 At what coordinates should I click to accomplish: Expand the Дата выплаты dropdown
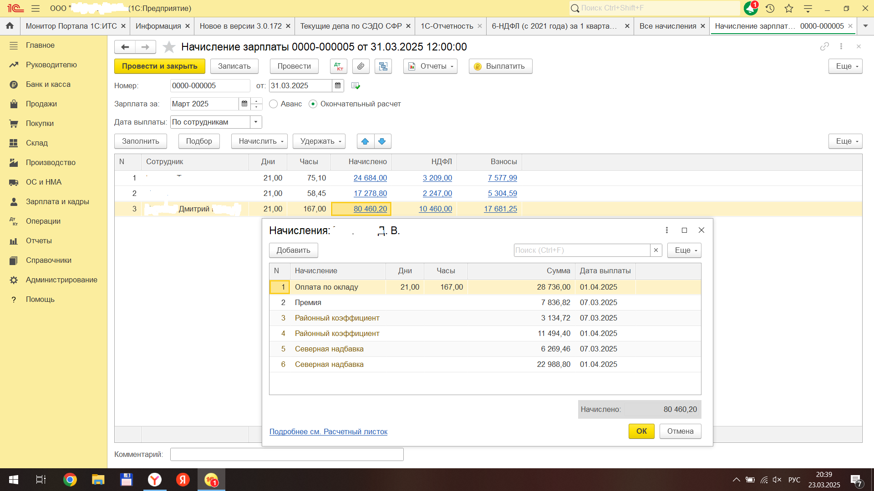[x=256, y=122]
